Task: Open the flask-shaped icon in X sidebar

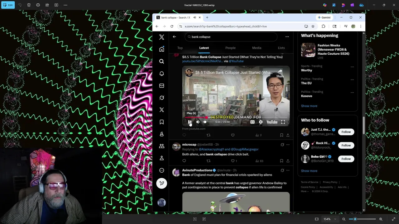Action: pyautogui.click(x=161, y=134)
